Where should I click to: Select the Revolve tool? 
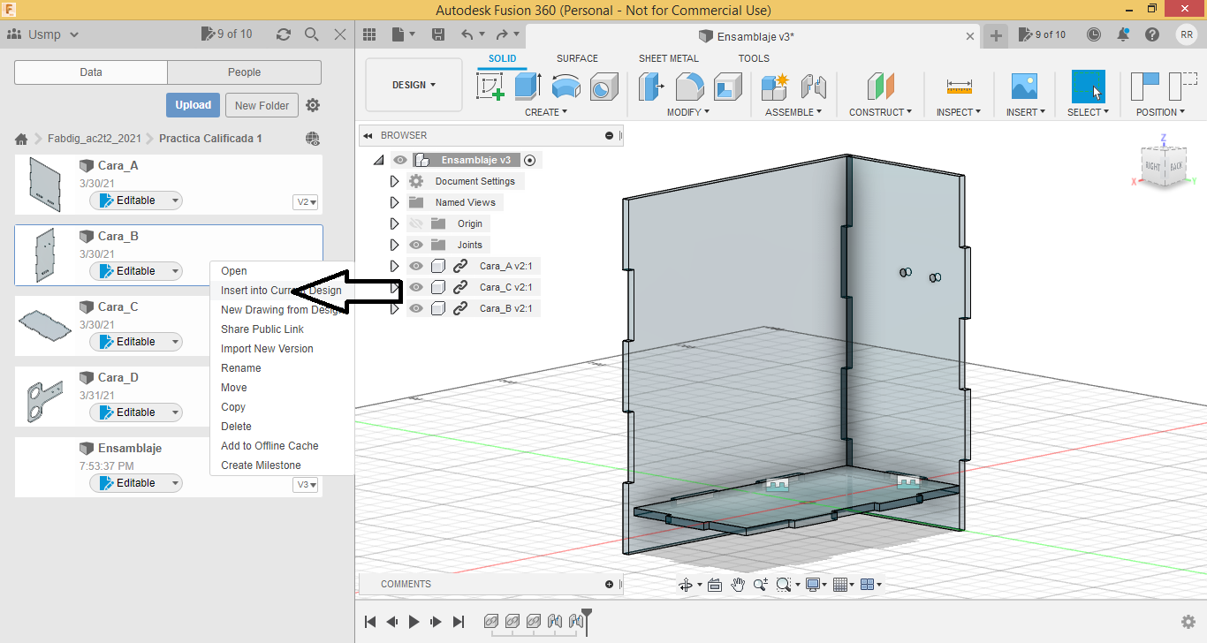point(566,87)
